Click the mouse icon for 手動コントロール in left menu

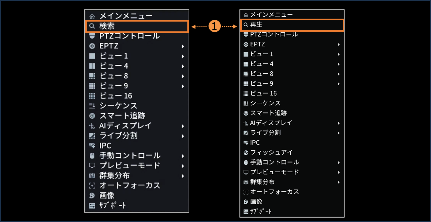(92, 156)
